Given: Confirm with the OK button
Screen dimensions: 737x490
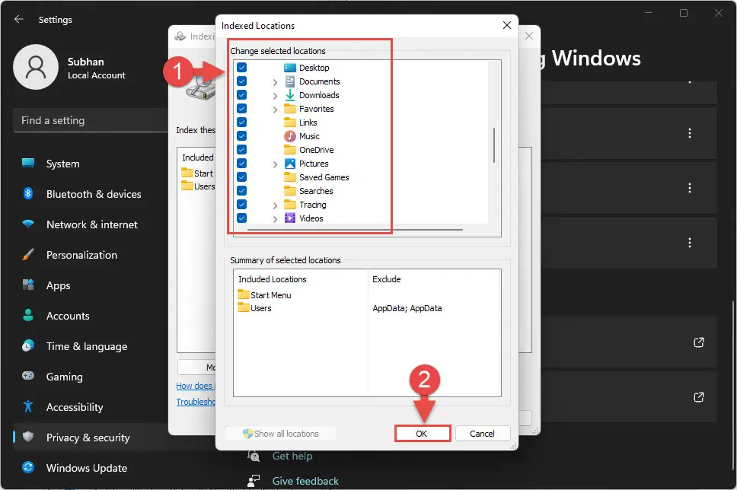Looking at the screenshot, I should [x=423, y=433].
